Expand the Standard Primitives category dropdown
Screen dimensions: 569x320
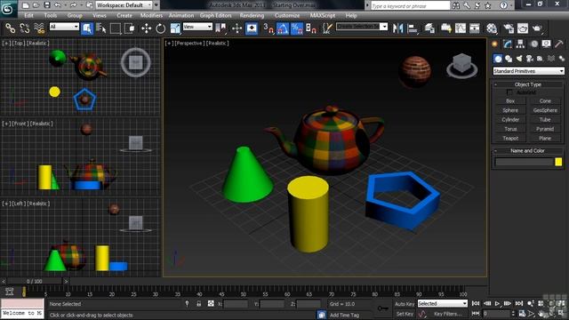pyautogui.click(x=528, y=71)
